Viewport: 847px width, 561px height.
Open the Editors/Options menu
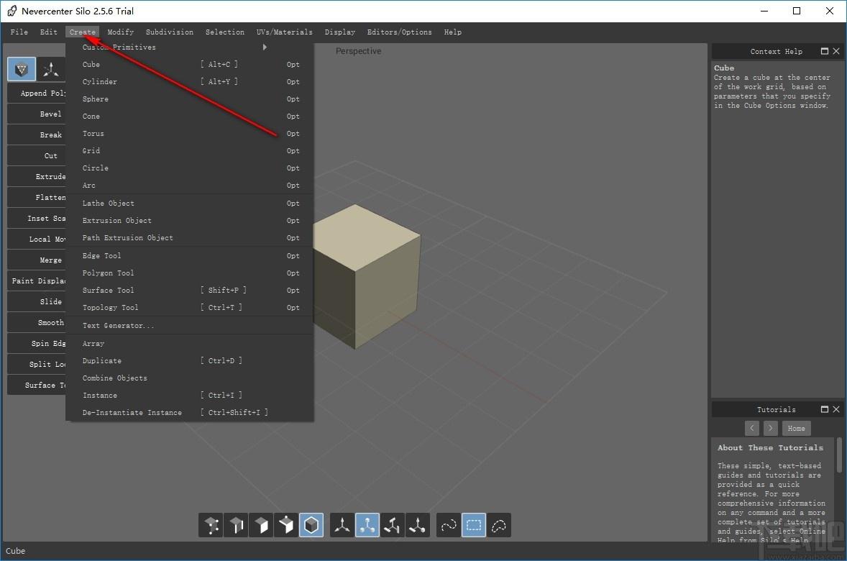(x=400, y=32)
